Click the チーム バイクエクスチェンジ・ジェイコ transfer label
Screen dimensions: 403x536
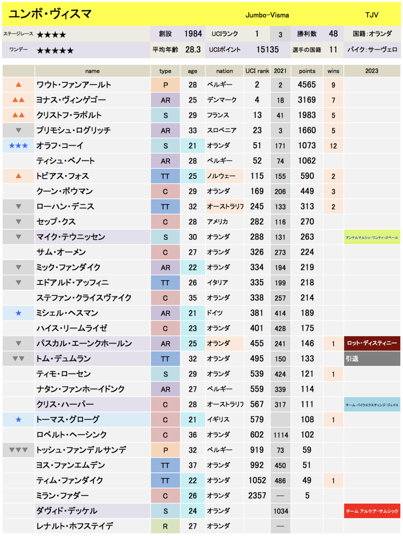coord(372,404)
